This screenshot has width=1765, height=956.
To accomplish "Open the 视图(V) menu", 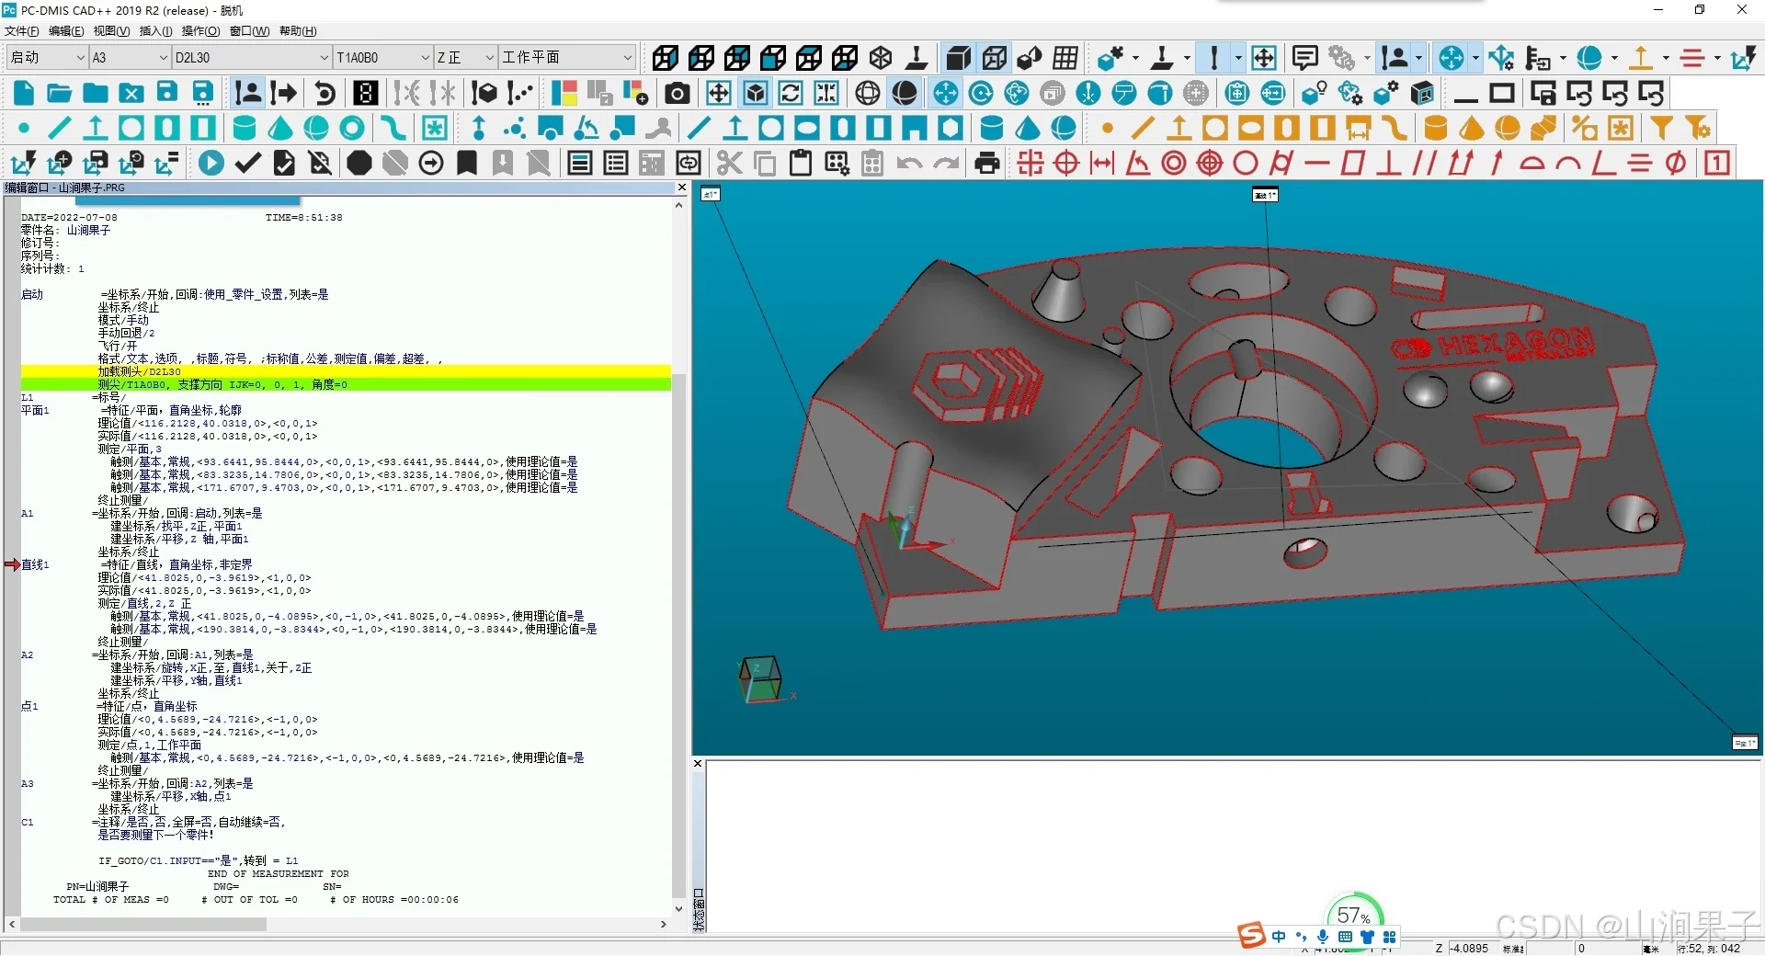I will 111,31.
